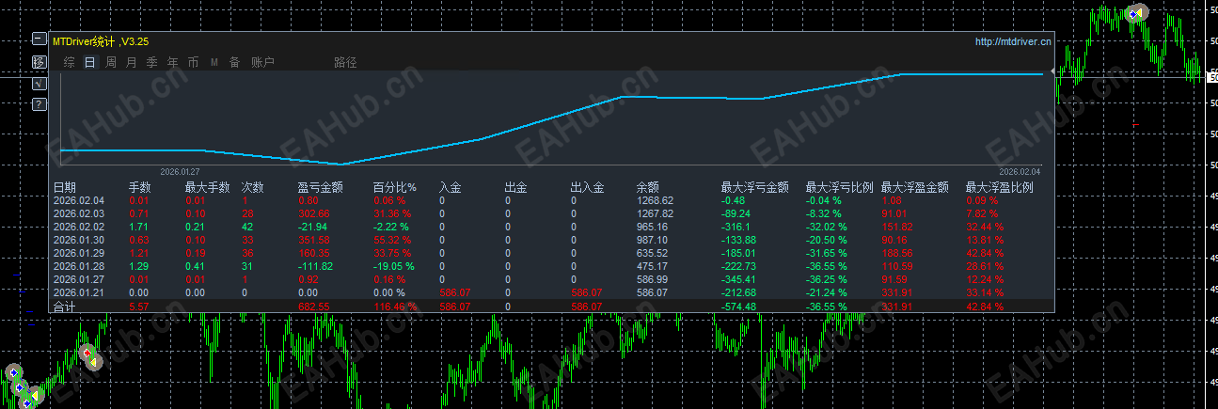Click the 入金 column header
Viewport: 1218px width, 409px height.
(451, 188)
